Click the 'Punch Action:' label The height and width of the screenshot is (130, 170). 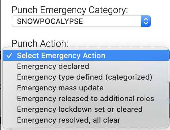click(40, 43)
